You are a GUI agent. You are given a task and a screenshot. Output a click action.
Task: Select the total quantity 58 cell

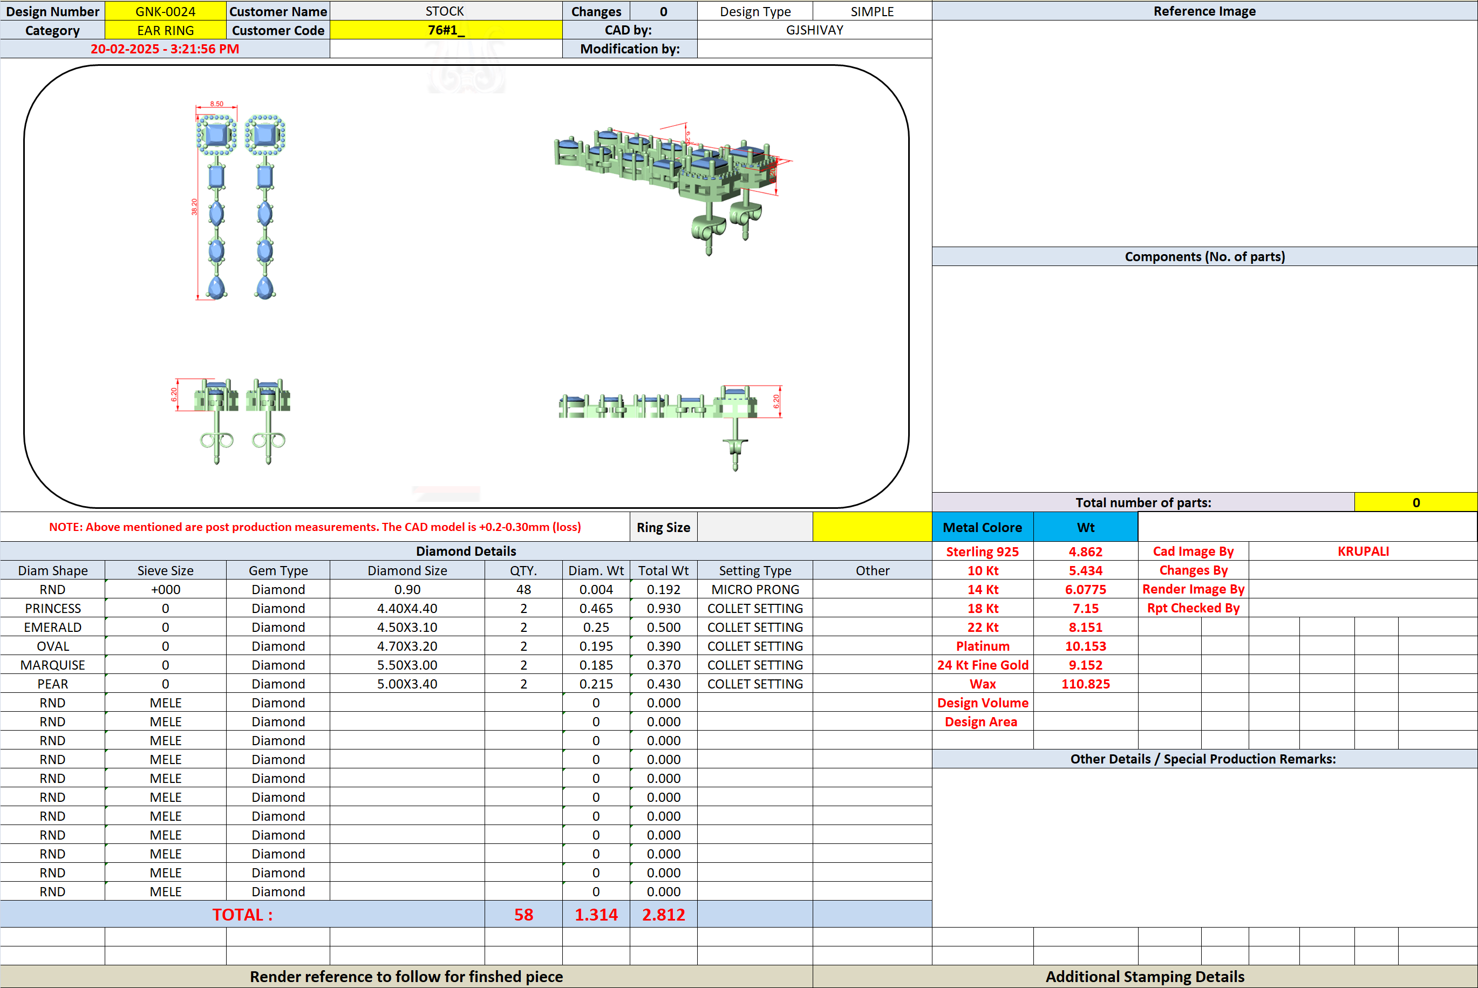(523, 914)
